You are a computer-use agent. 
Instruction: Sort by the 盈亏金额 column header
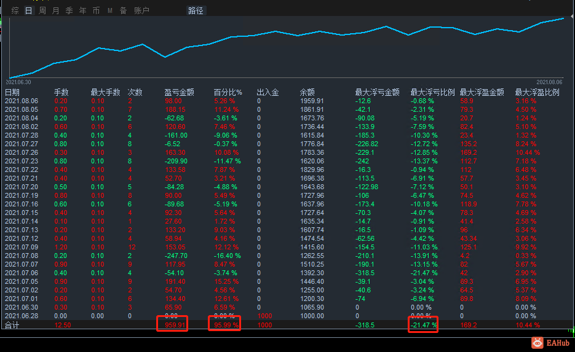coord(179,92)
